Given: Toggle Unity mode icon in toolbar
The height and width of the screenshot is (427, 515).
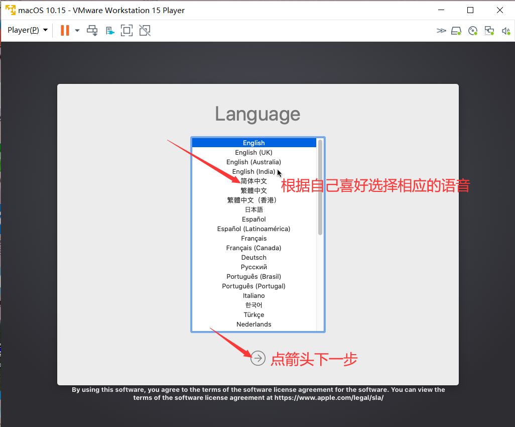Looking at the screenshot, I should [145, 31].
